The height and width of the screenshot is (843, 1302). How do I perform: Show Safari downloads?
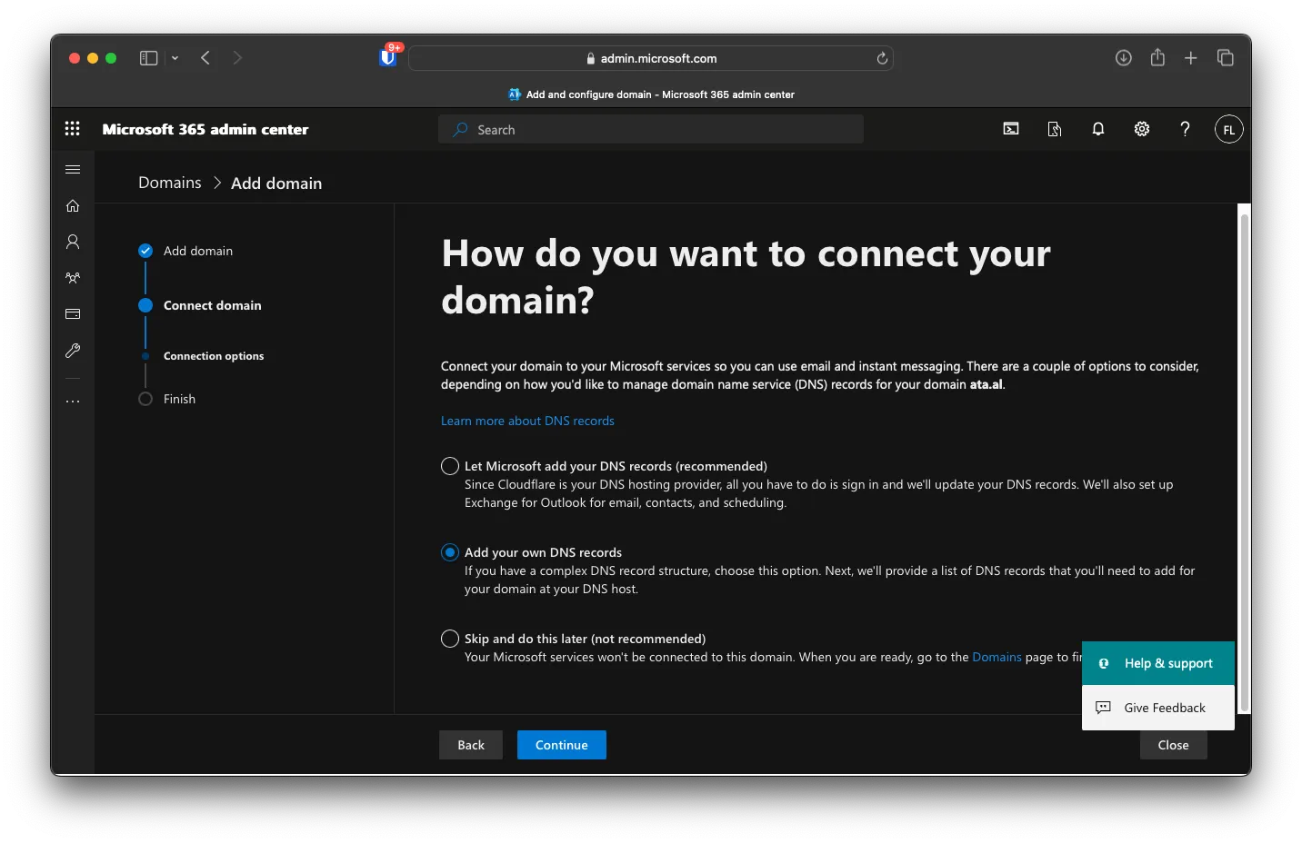click(1124, 58)
